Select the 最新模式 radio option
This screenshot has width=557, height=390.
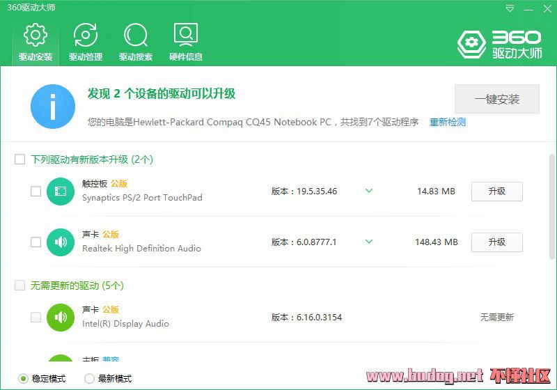pos(89,379)
